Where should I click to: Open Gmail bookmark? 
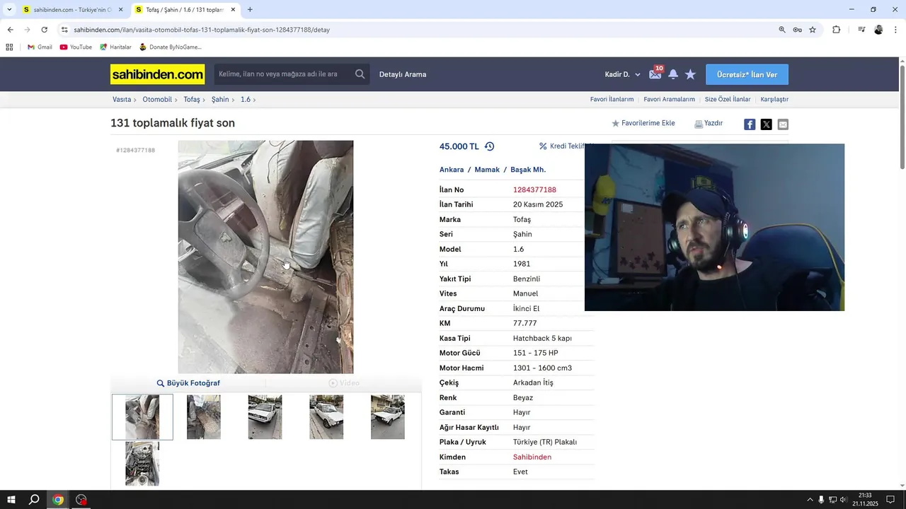(x=40, y=47)
